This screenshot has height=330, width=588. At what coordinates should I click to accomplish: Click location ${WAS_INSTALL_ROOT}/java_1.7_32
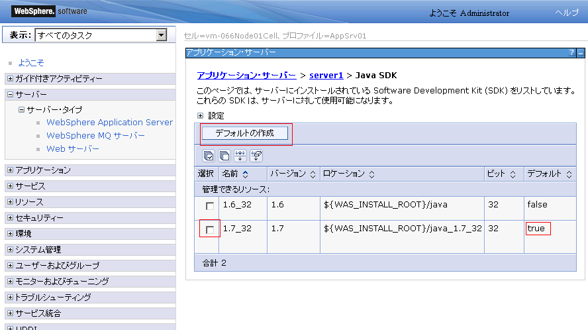[x=403, y=228]
